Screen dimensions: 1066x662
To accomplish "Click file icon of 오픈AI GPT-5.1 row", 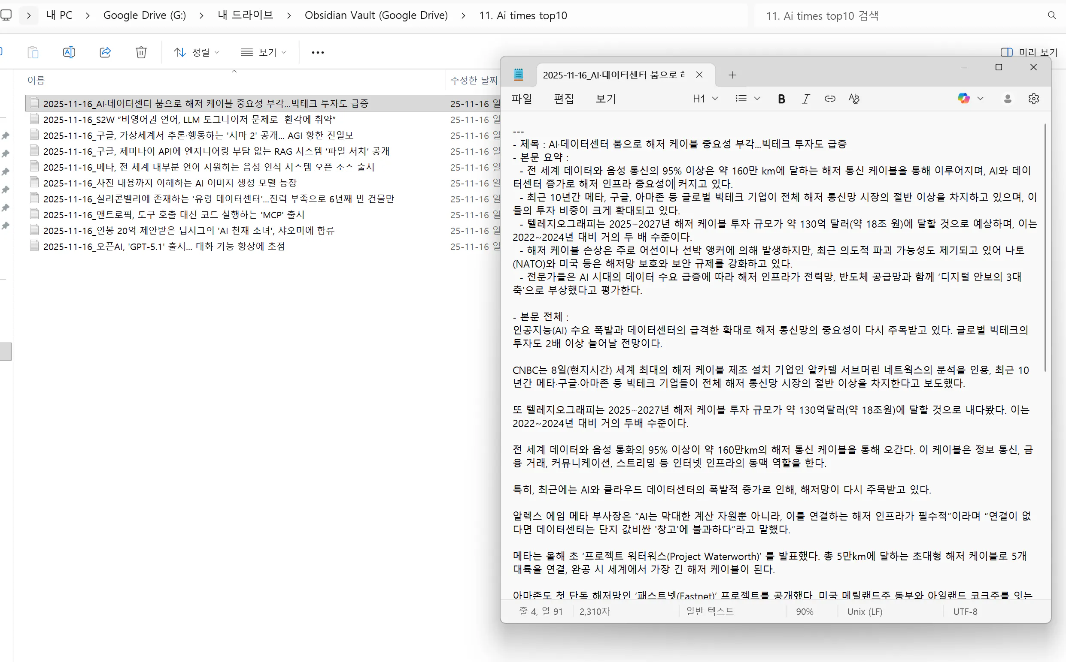I will click(34, 246).
